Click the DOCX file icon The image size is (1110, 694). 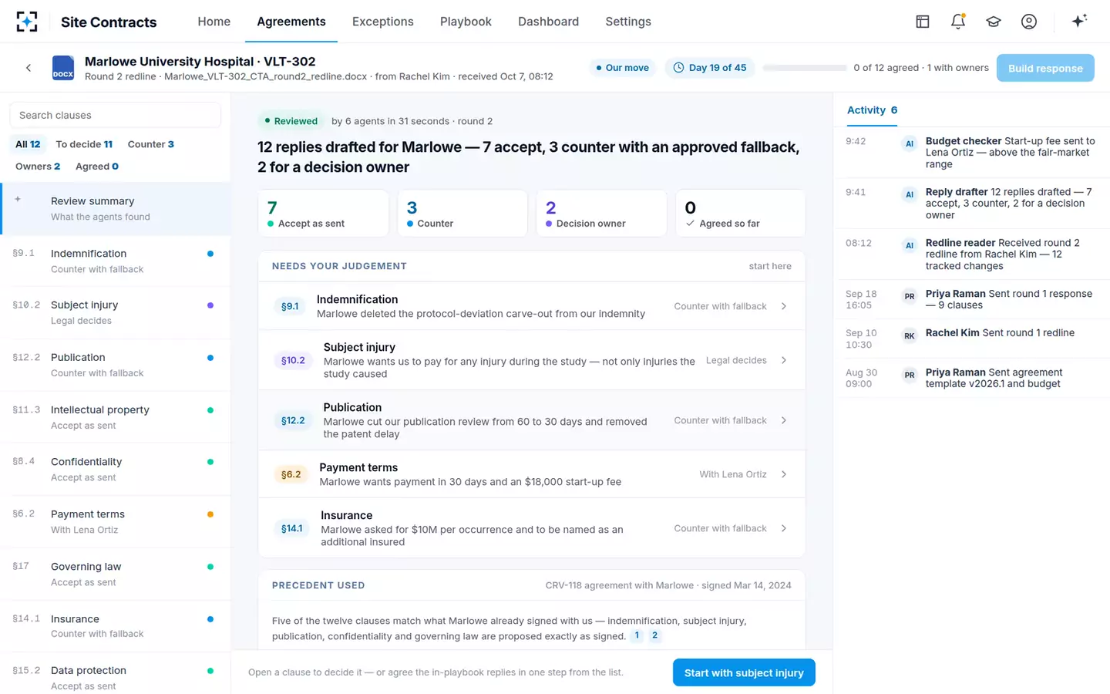click(x=63, y=68)
